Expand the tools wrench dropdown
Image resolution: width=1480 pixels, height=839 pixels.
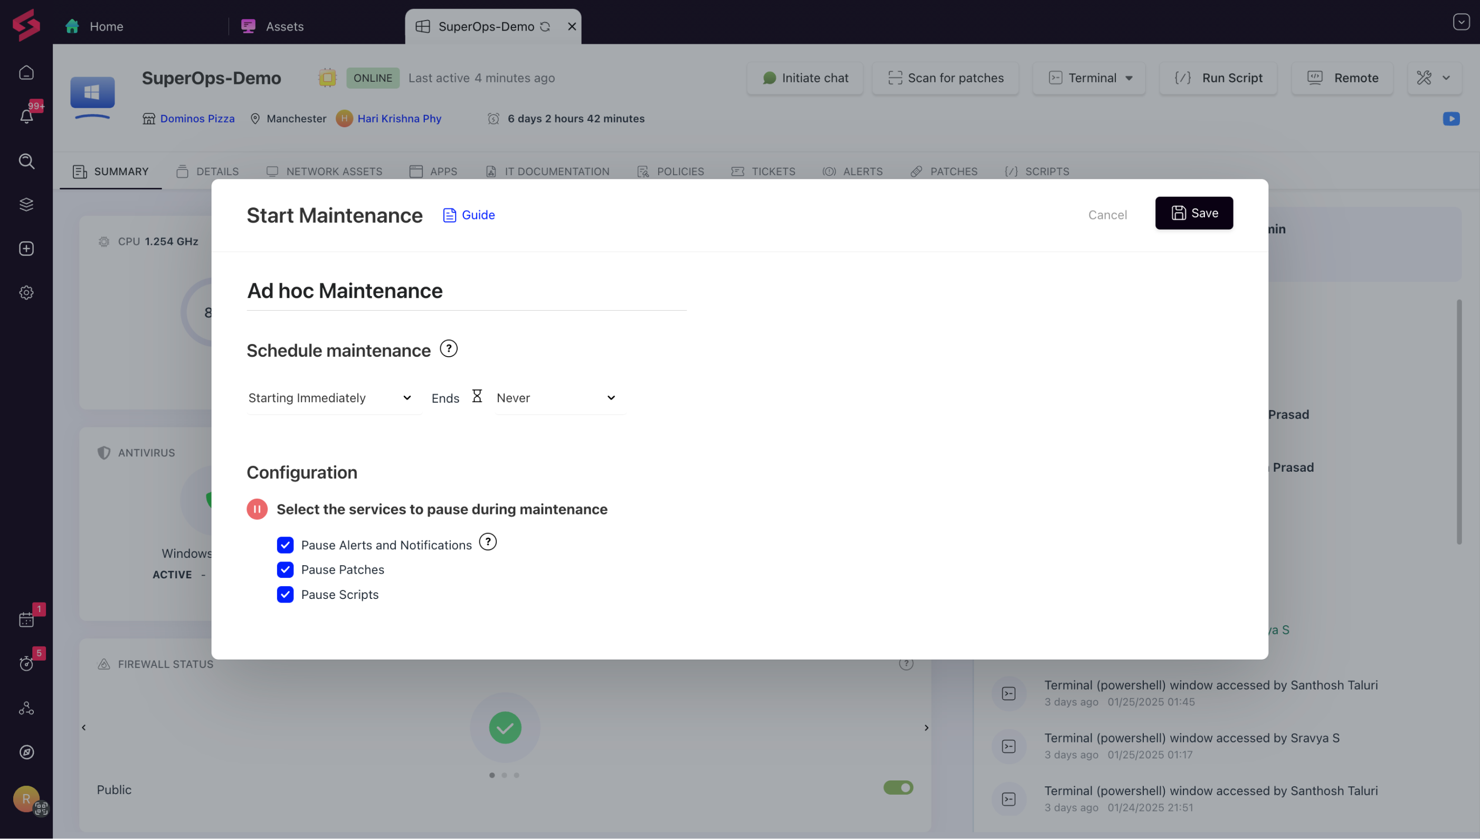tap(1434, 78)
